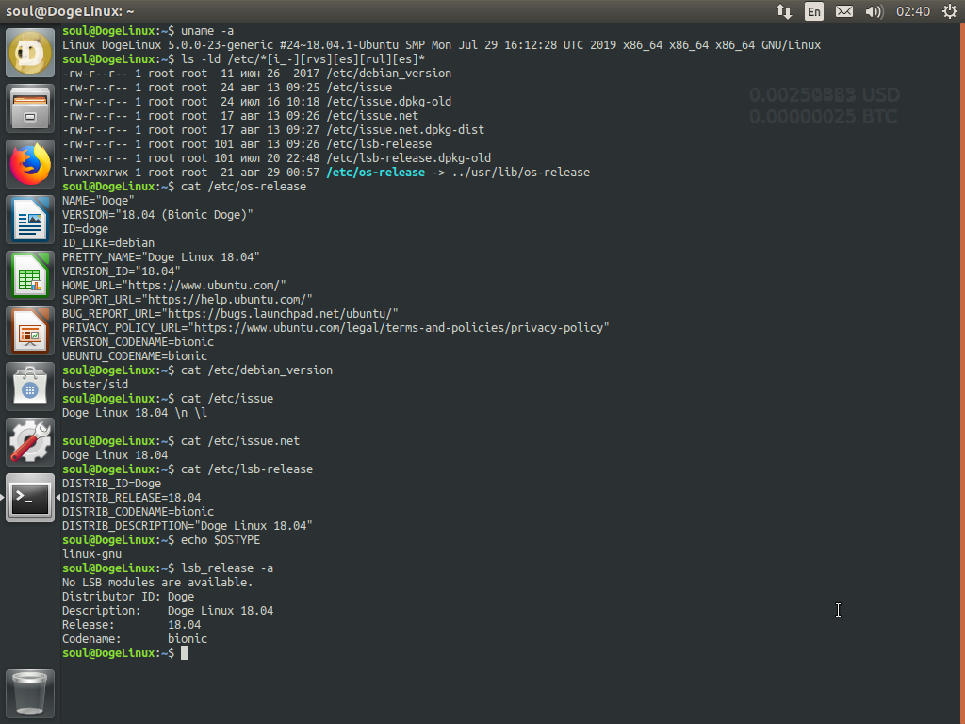Click the VERSION="18.04 (Bionic Doge)" line

click(157, 215)
